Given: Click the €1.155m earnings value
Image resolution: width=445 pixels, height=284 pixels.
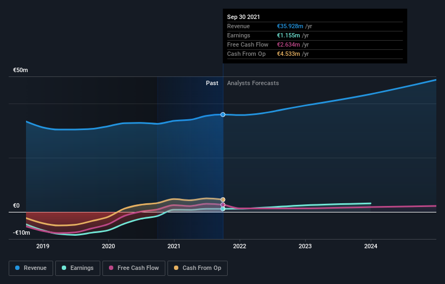Looking at the screenshot, I should 288,35.
